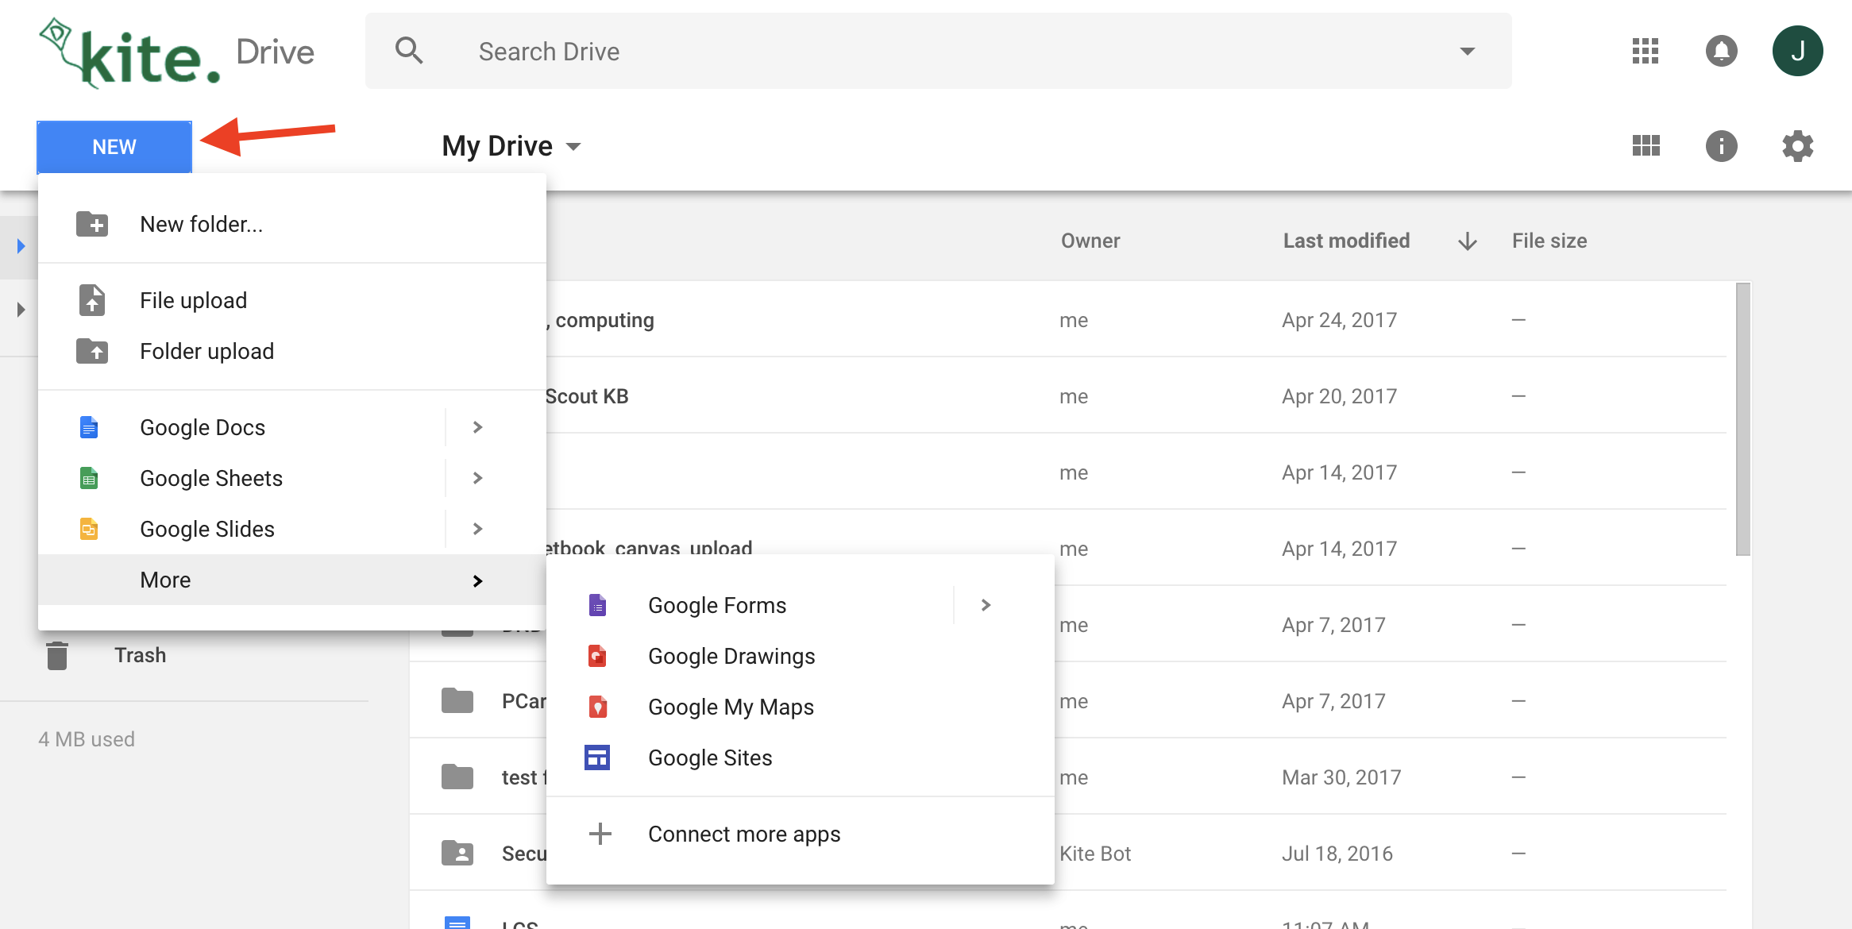Expand the Google Docs submenu arrow

pyautogui.click(x=477, y=427)
